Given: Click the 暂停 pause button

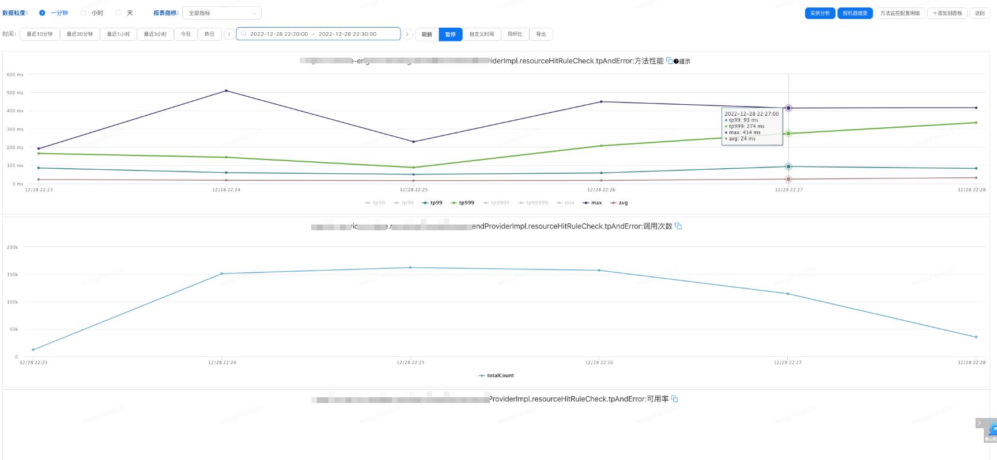Looking at the screenshot, I should point(450,34).
